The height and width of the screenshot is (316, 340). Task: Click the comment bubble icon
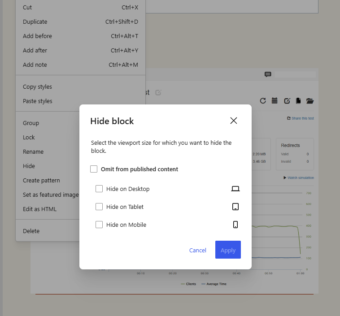(x=268, y=74)
